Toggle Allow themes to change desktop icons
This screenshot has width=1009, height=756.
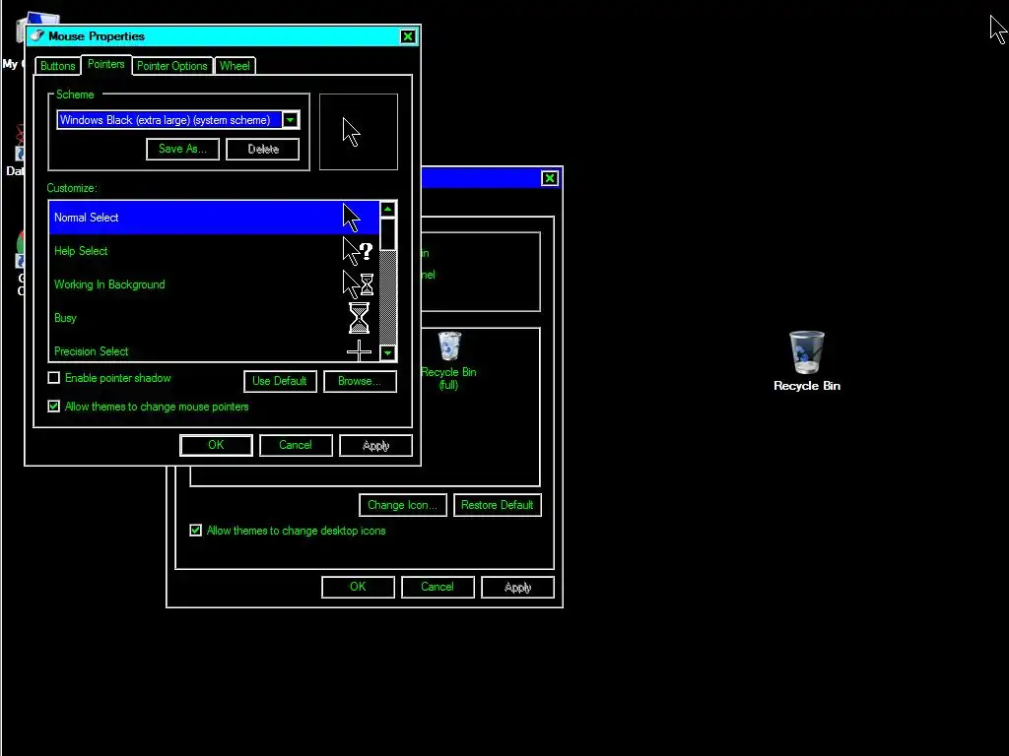196,531
